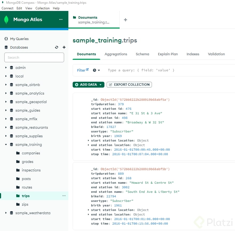Open the ADD DATA dropdown
Viewport: 235px width, 231px height.
[x=88, y=84]
